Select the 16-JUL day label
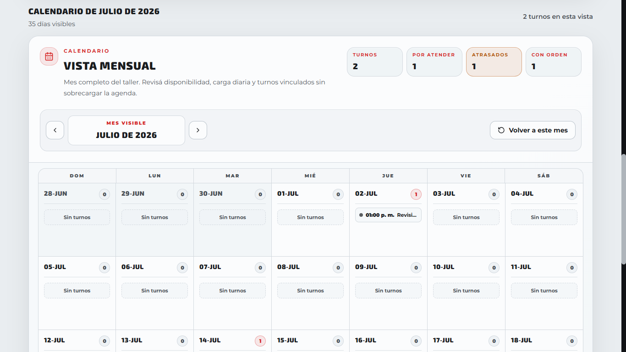Image resolution: width=626 pixels, height=352 pixels. coord(366,340)
